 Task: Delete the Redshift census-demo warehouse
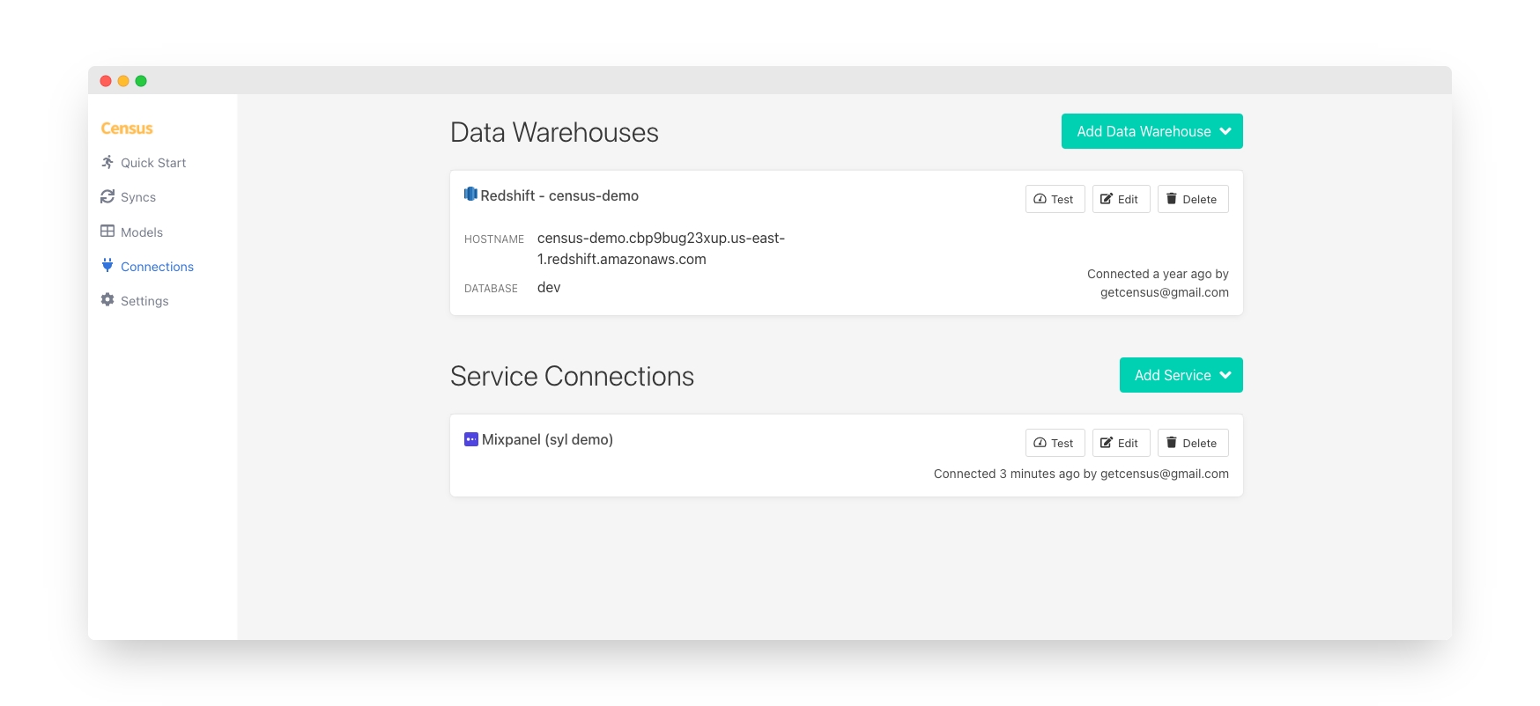[1193, 199]
